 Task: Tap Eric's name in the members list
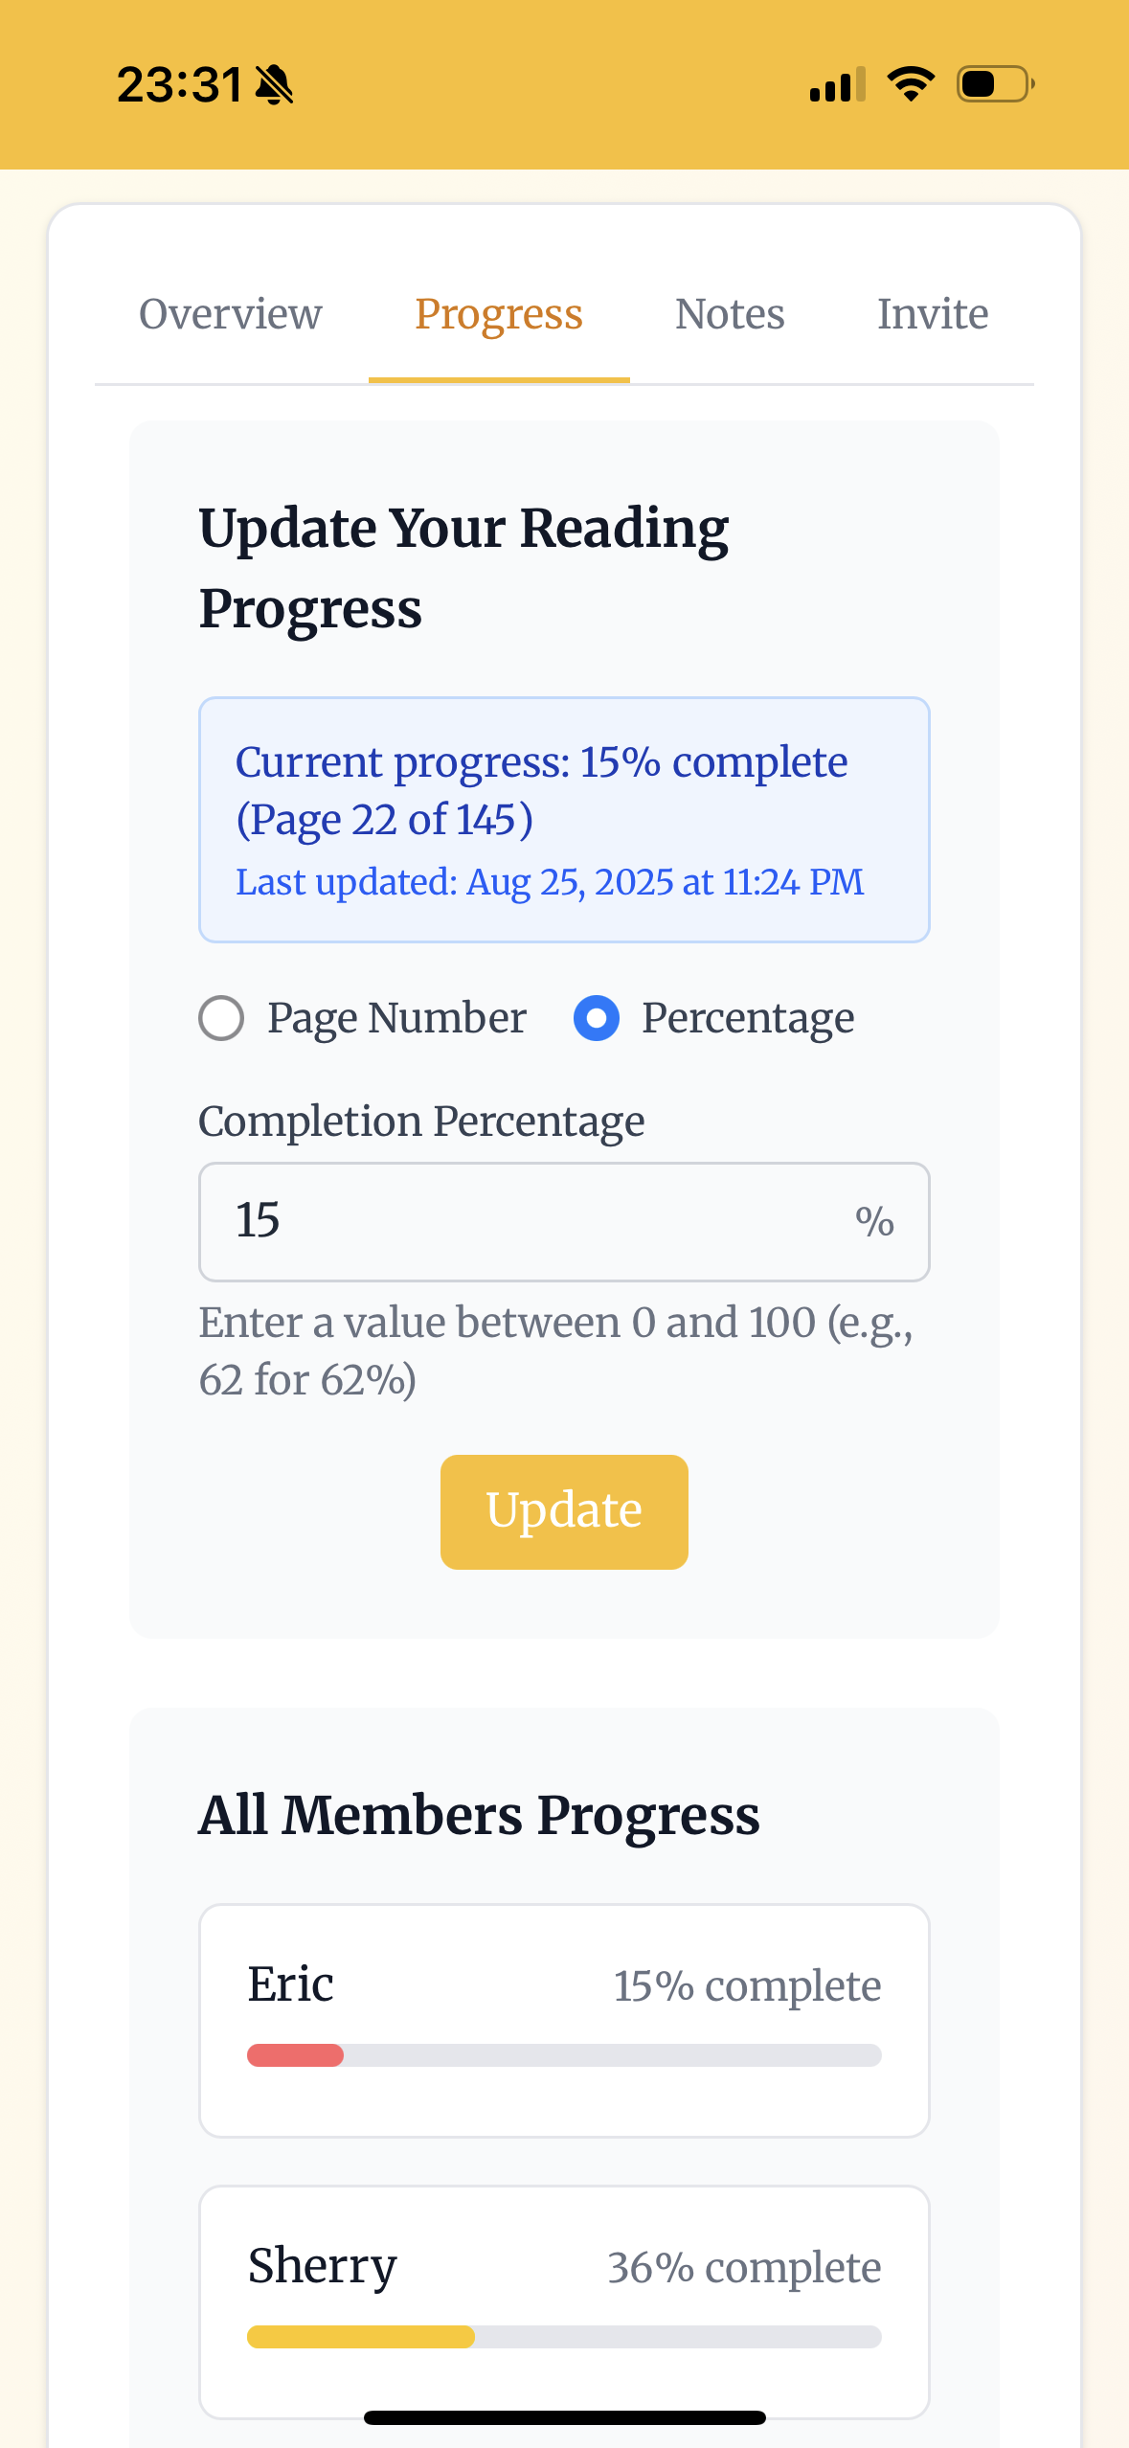click(x=291, y=1984)
